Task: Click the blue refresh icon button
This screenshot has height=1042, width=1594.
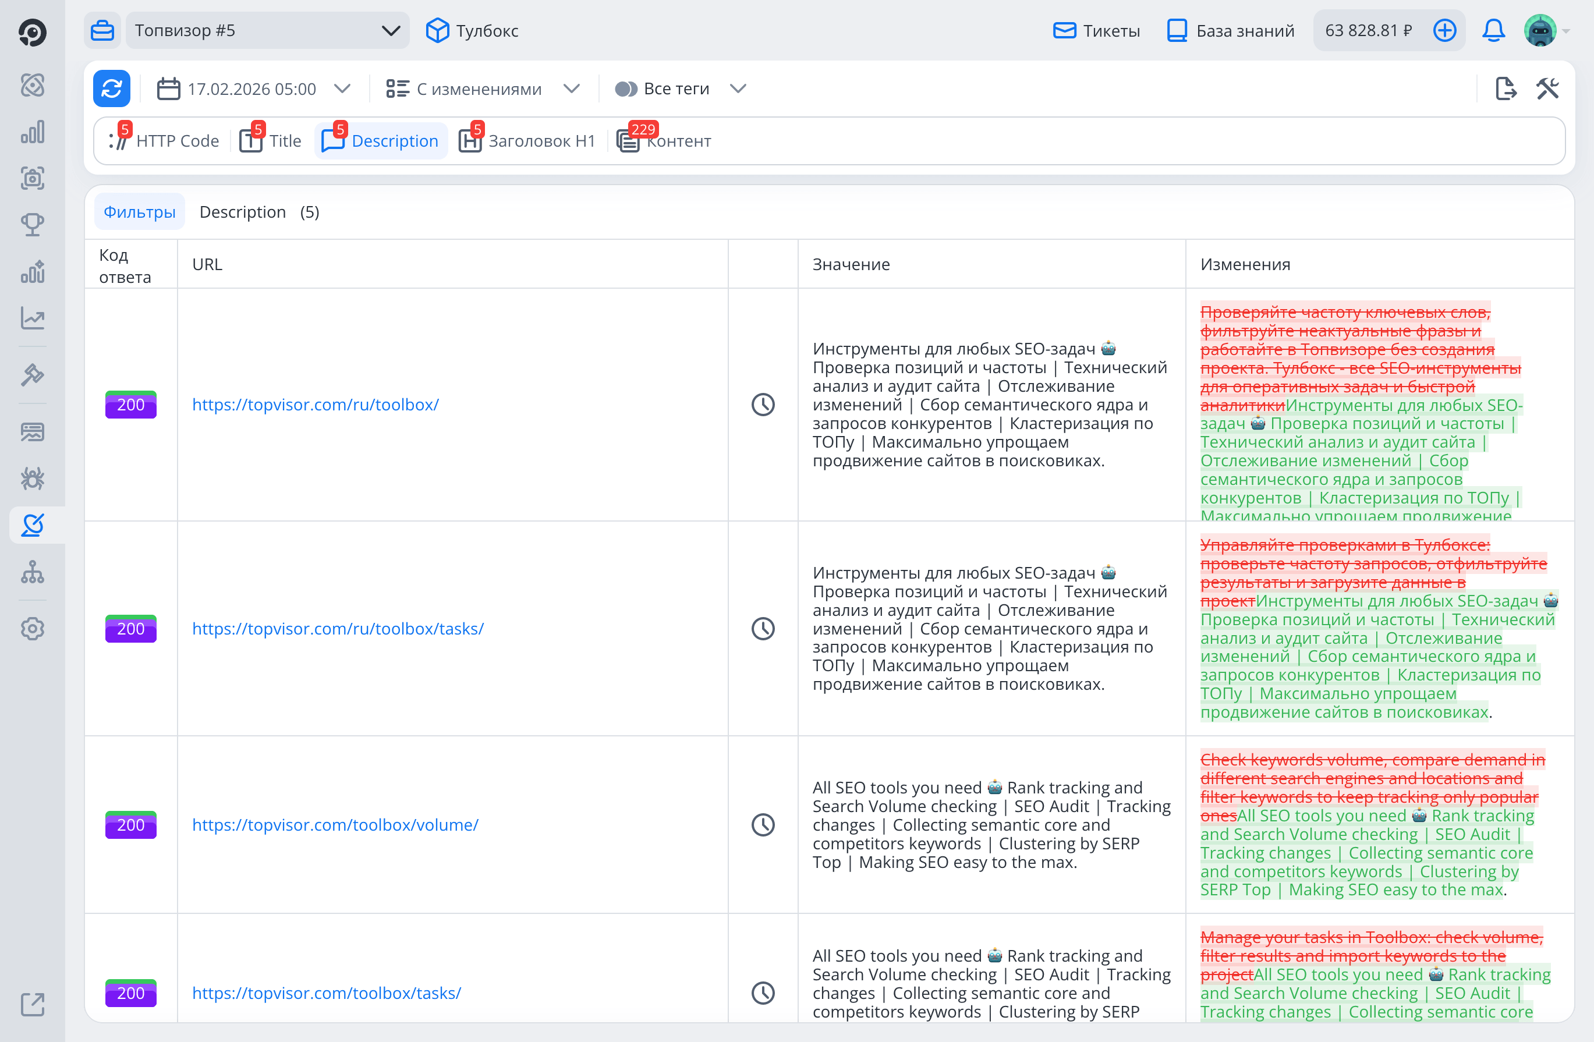Action: (112, 89)
